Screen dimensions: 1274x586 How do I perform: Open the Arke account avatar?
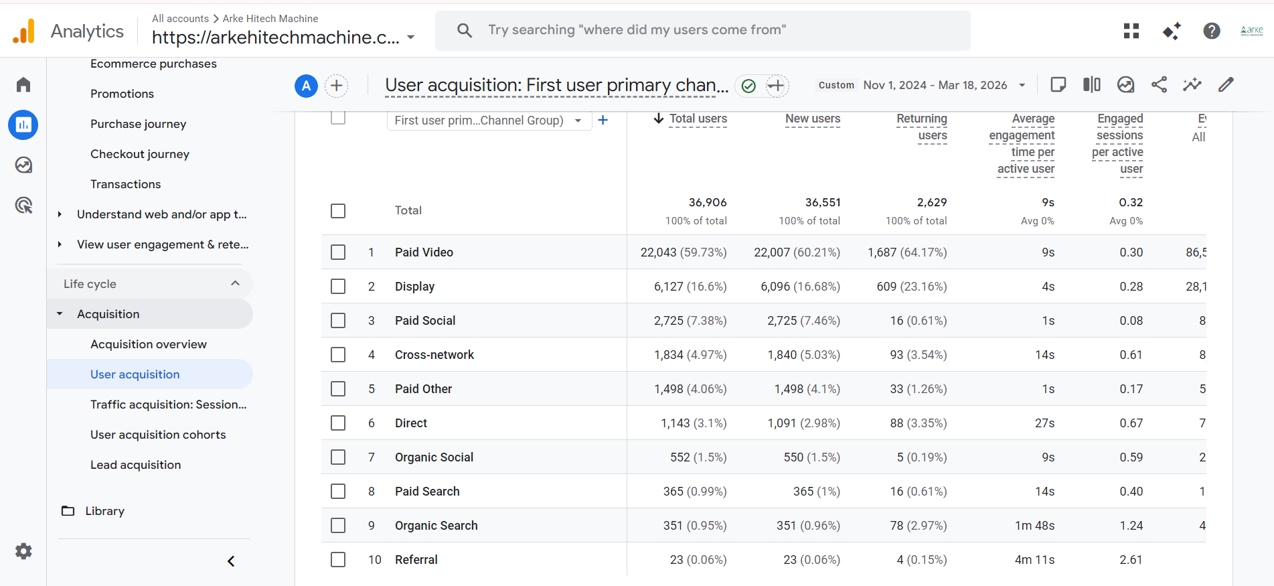tap(1252, 31)
